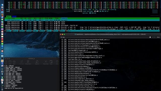Image resolution: width=161 pixels, height=91 pixels.
Task: Click the V_5V voltage reading in serial output
Action: coord(9,66)
